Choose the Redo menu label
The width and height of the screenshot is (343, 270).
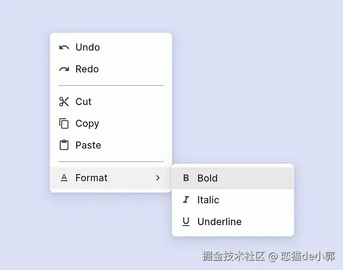tap(87, 69)
